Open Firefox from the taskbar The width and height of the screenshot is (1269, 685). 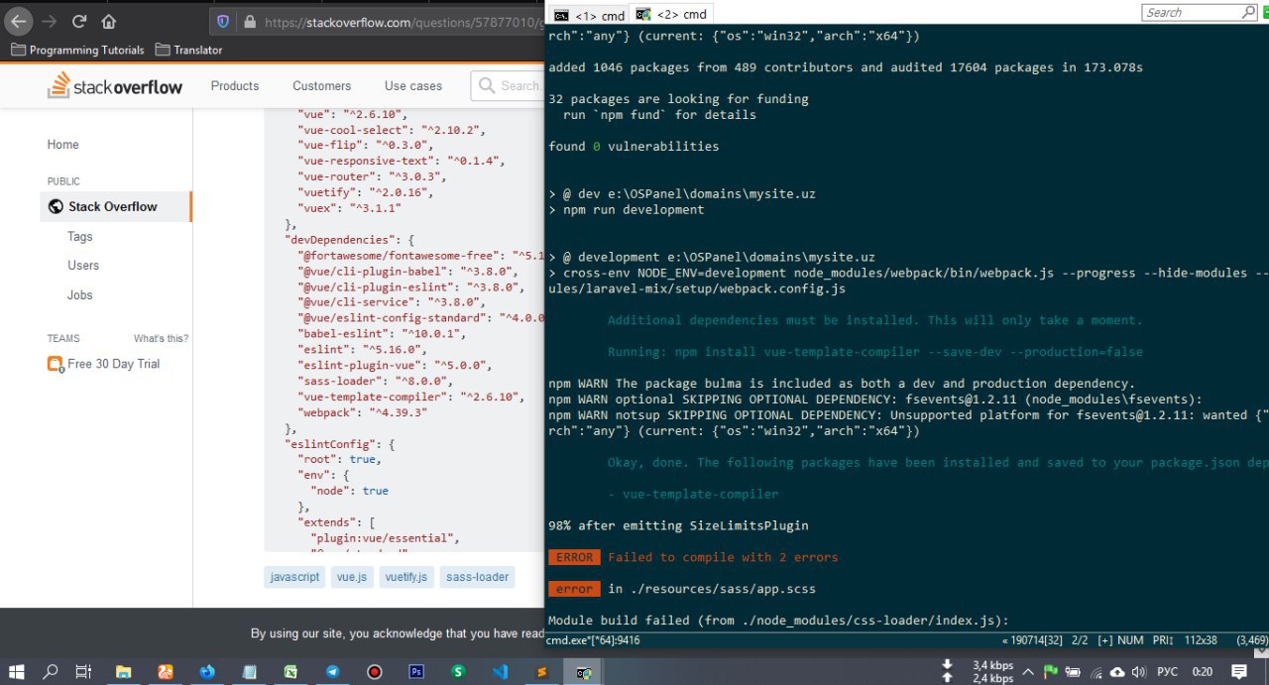tap(207, 671)
